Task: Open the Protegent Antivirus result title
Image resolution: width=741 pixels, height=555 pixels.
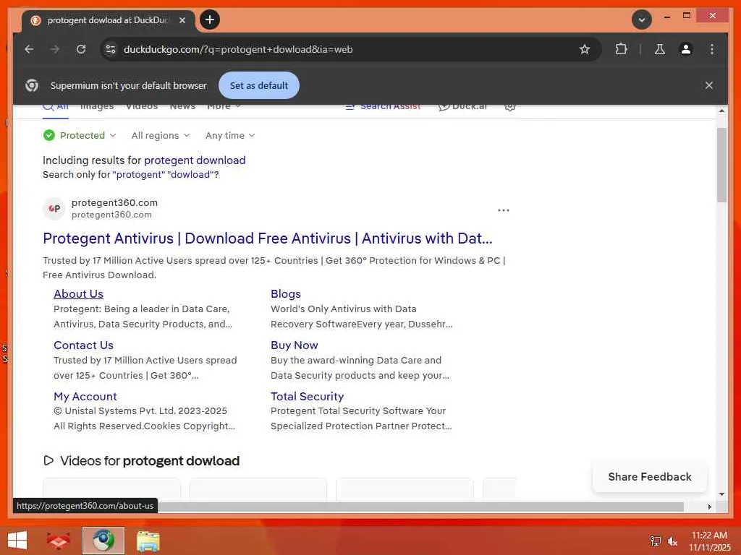Action: point(268,238)
